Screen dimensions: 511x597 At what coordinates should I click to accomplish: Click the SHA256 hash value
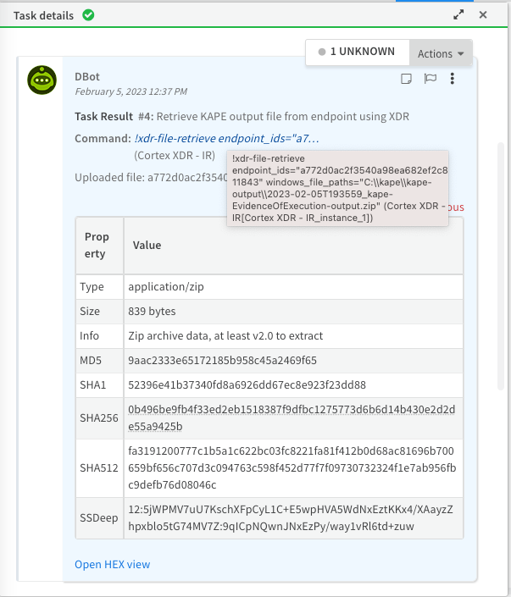(292, 417)
